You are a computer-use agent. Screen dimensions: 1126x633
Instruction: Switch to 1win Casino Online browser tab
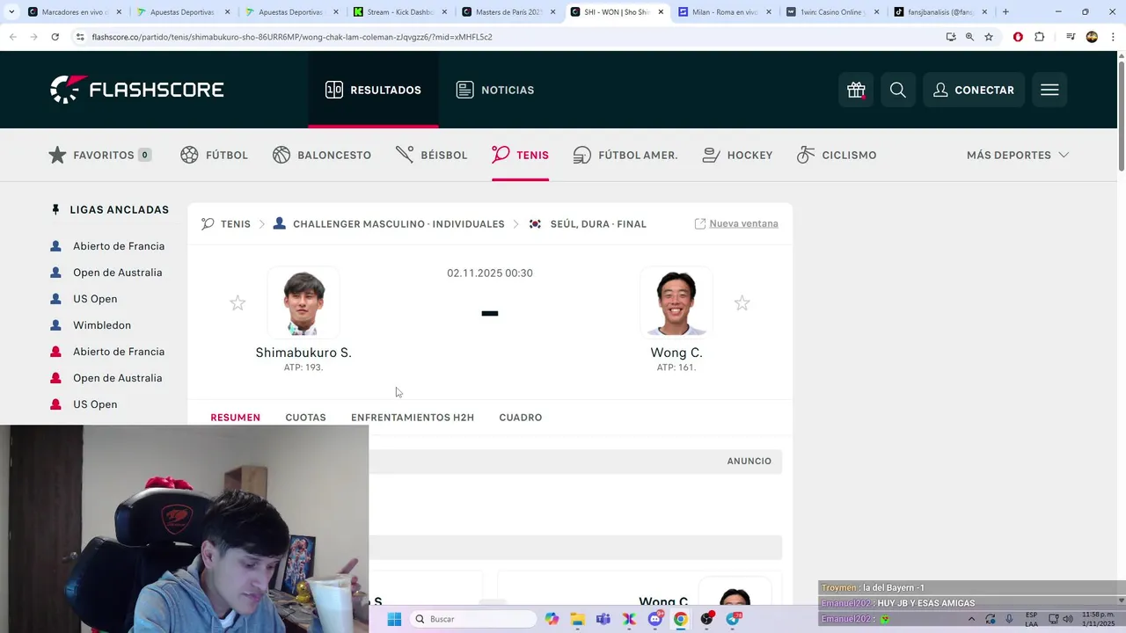click(x=832, y=12)
